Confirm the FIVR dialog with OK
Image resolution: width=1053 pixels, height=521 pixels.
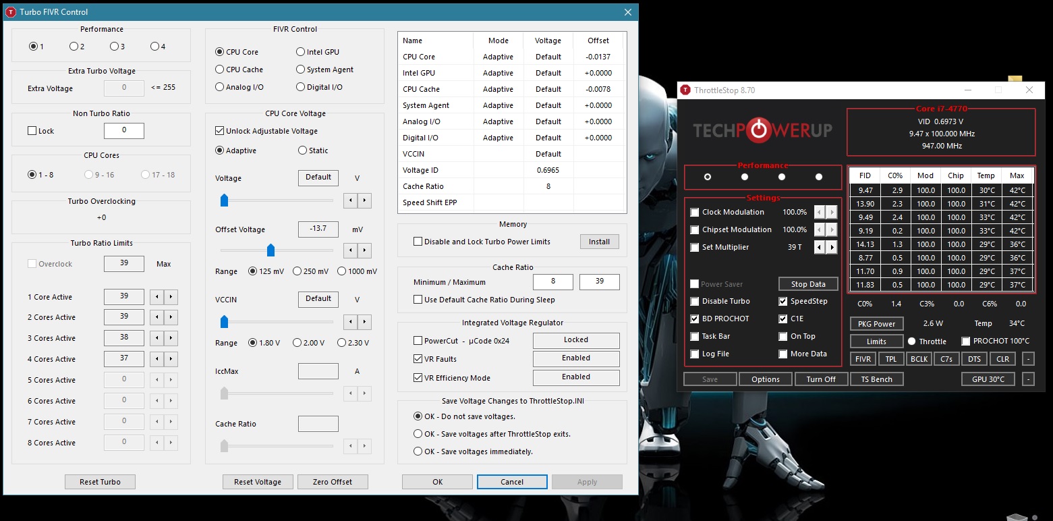tap(438, 482)
